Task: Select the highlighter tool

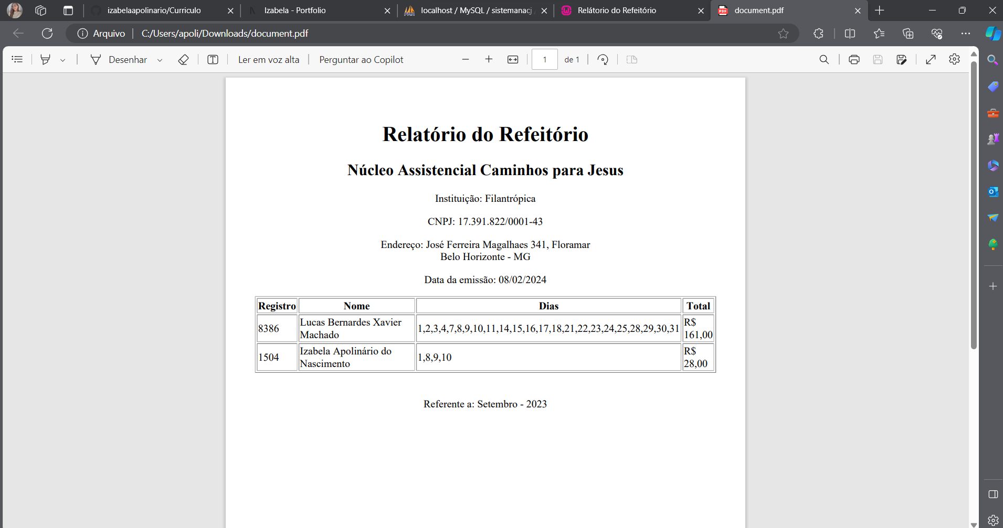Action: tap(46, 59)
